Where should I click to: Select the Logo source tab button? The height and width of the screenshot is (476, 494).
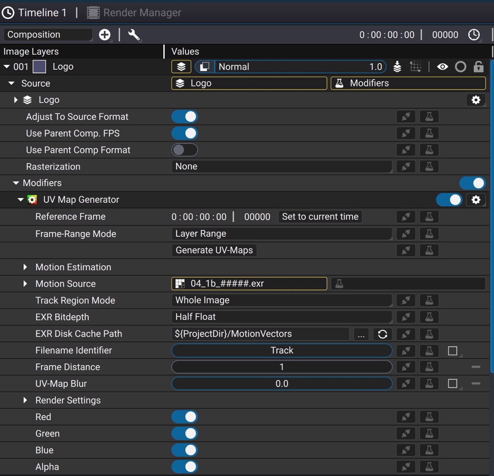(x=249, y=83)
